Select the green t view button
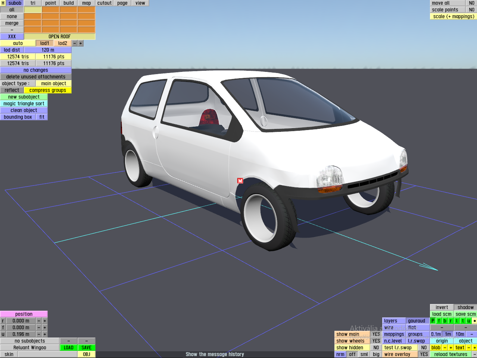This screenshot has width=477, height=358. (463, 321)
